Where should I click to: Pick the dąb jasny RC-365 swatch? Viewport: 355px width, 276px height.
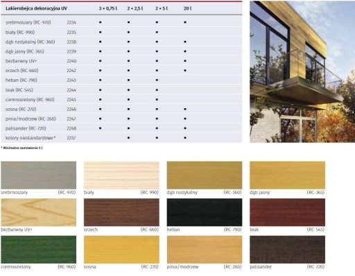click(287, 175)
